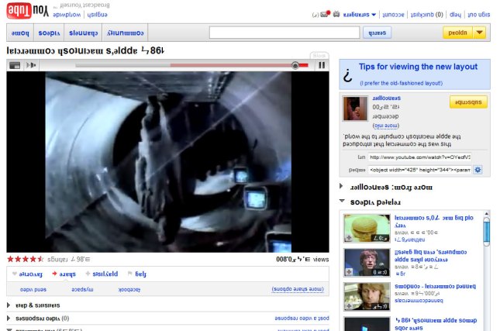Image resolution: width=500 pixels, height=331 pixels.
Task: Open the 'help' link
Action: tap(455, 15)
